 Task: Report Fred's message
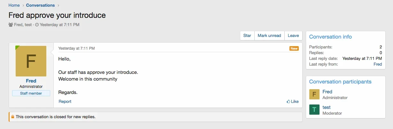tap(65, 102)
